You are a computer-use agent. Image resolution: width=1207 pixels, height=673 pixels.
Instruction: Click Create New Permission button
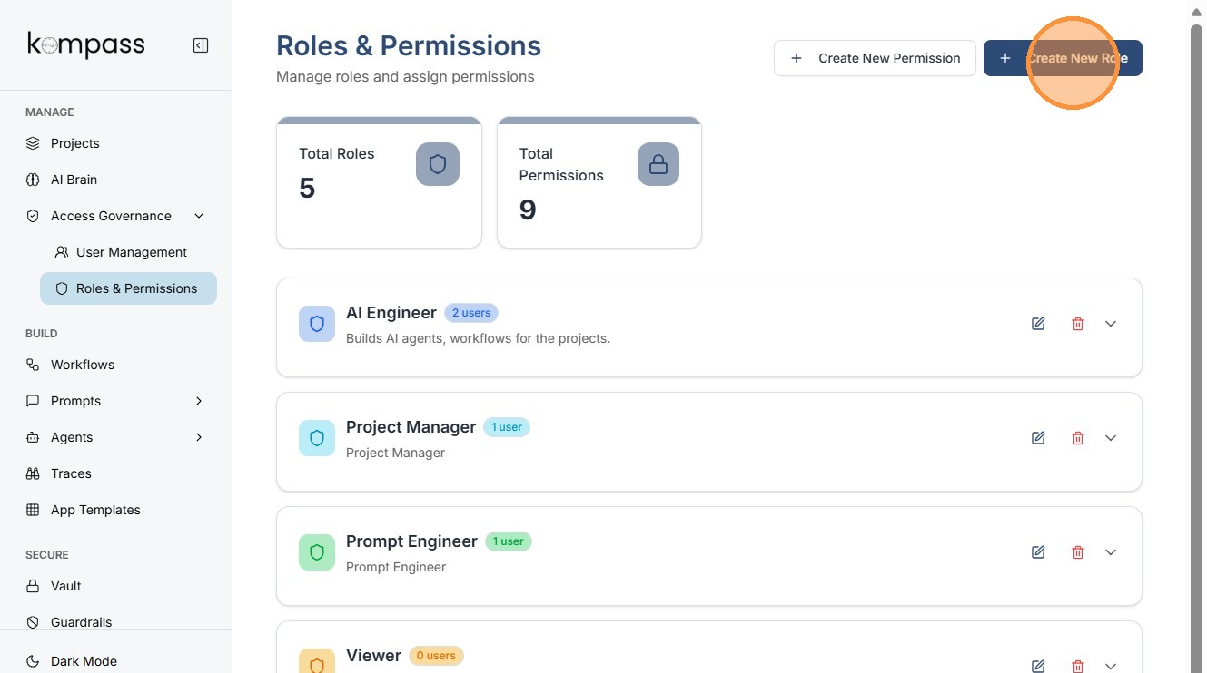(x=875, y=58)
